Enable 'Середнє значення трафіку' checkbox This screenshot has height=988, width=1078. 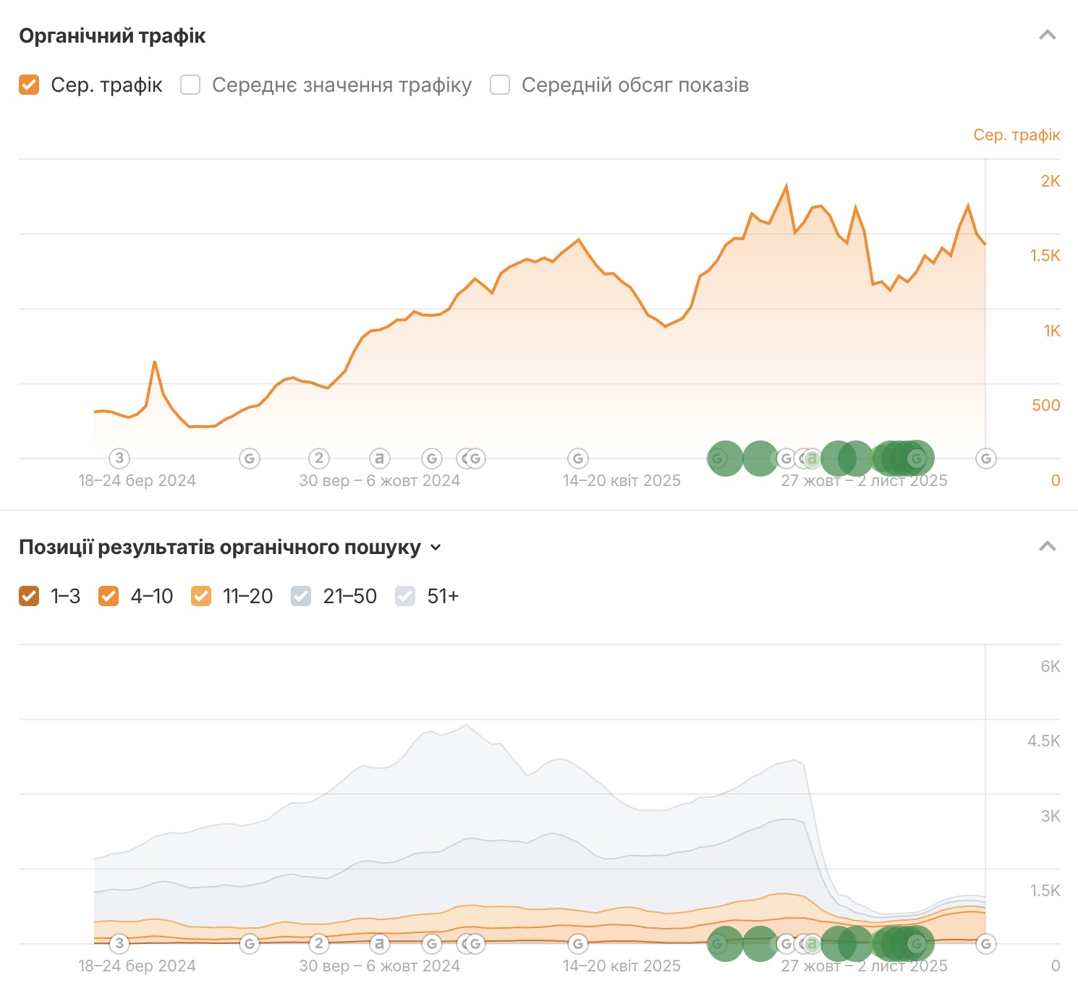point(190,85)
